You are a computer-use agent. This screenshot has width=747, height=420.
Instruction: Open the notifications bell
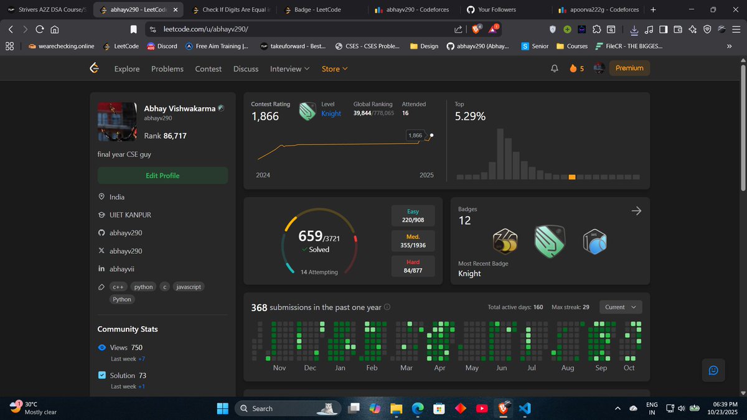point(554,68)
